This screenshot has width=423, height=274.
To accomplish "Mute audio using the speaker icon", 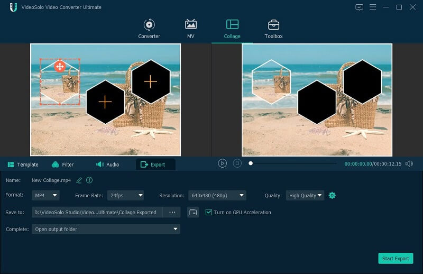I will tap(409, 164).
